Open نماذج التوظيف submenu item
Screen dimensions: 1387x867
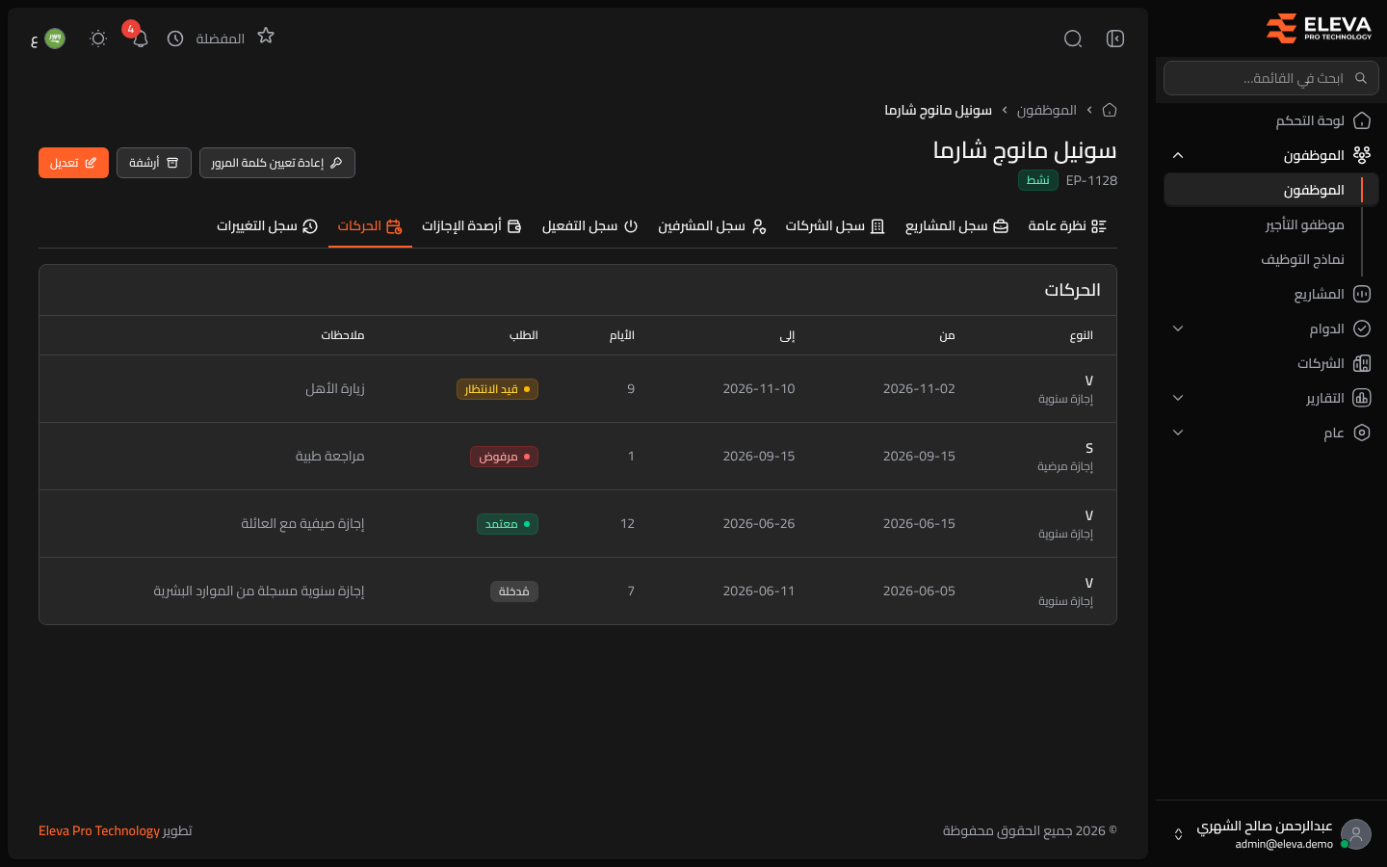coord(1302,259)
